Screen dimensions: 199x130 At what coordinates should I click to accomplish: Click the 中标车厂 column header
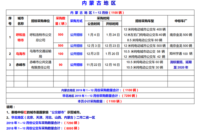click(181, 21)
